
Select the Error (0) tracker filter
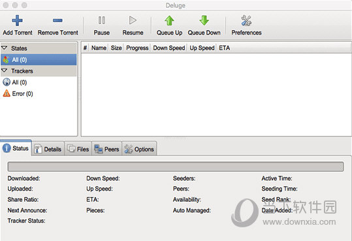pyautogui.click(x=39, y=93)
